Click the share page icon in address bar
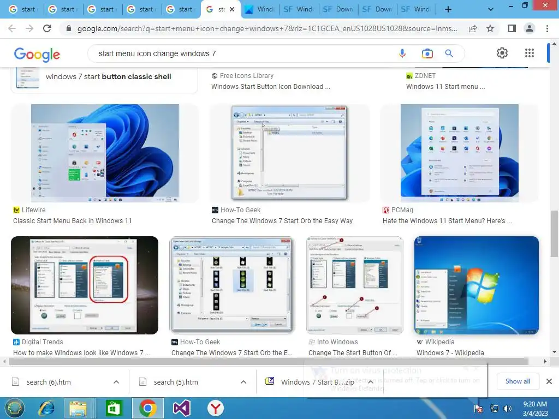 473,28
